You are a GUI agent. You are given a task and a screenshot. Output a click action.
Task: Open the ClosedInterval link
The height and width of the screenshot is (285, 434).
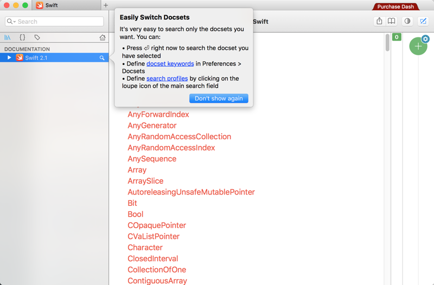click(153, 258)
